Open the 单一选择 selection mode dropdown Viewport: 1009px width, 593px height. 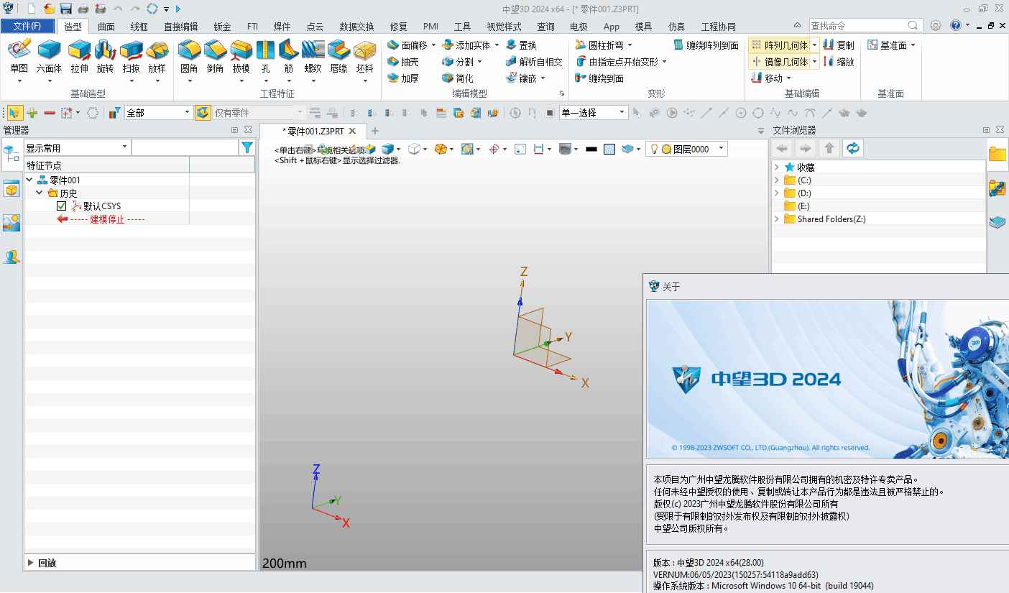pyautogui.click(x=622, y=112)
